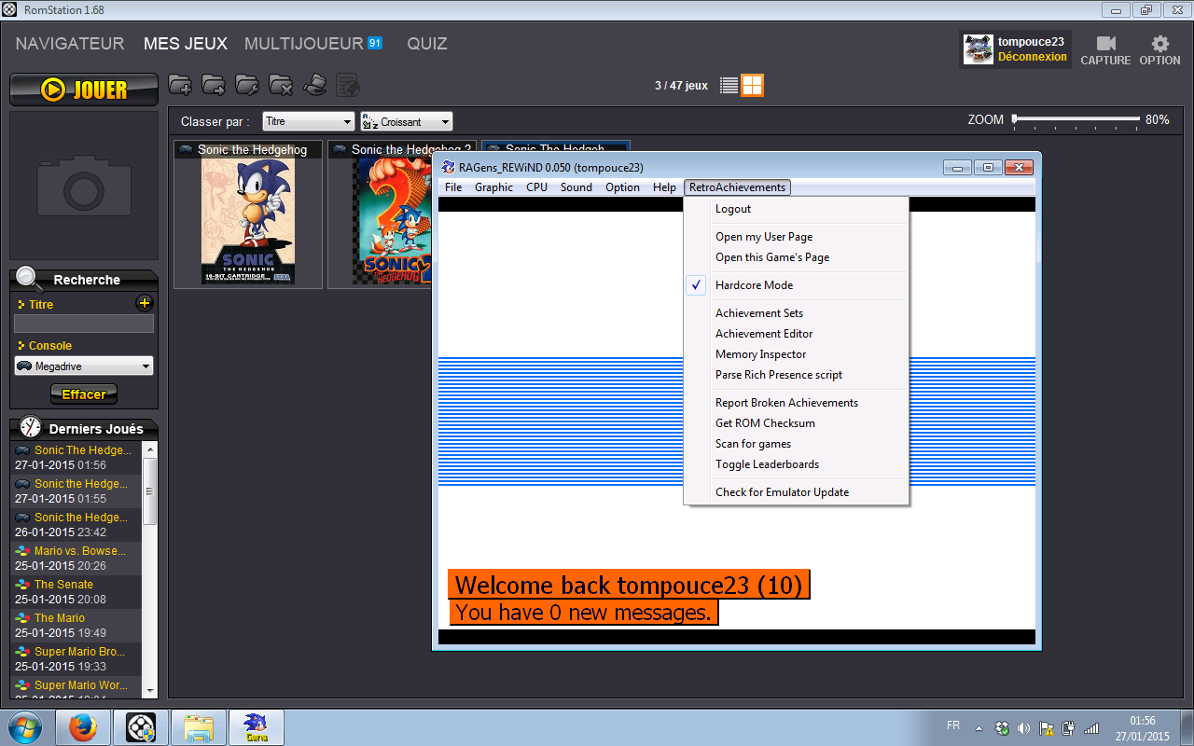This screenshot has height=746, width=1194.
Task: Choose Get ROM Checksum
Action: point(796,423)
